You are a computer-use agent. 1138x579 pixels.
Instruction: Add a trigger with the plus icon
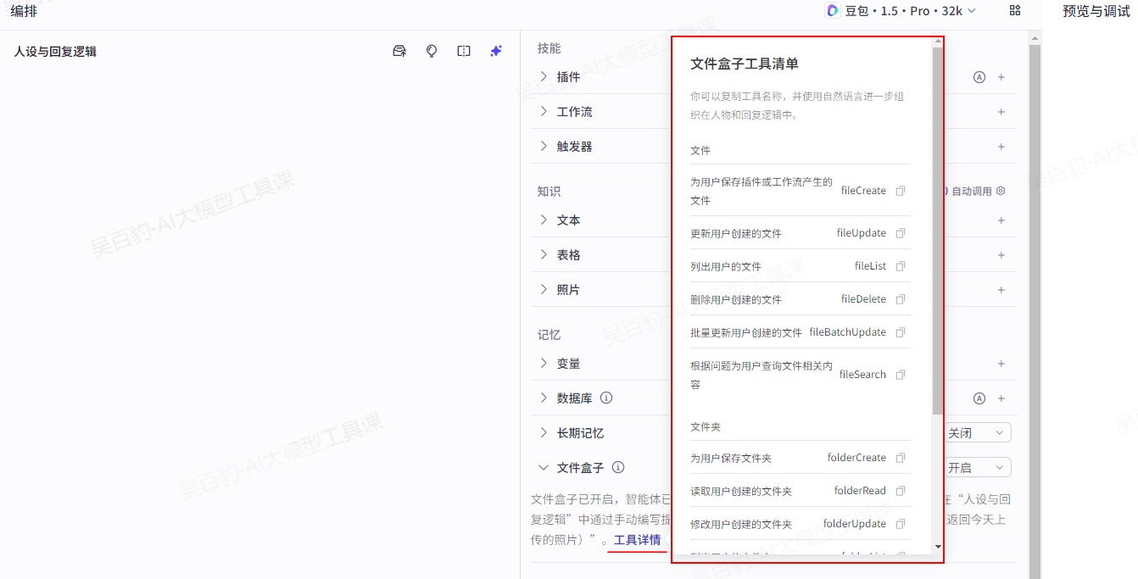pyautogui.click(x=1001, y=147)
